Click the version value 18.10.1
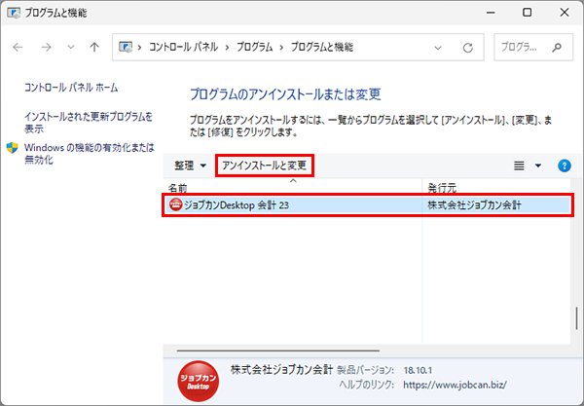 (418, 370)
